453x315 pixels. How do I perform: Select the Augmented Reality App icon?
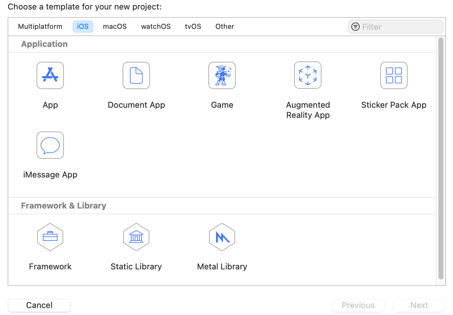[308, 75]
